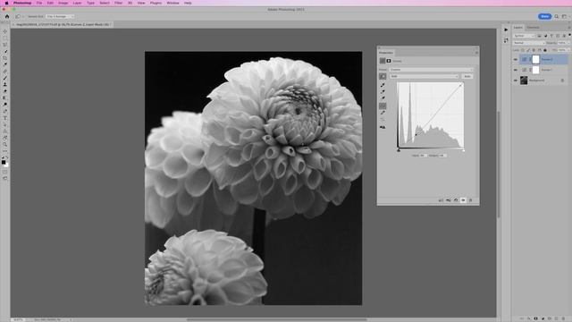Hide the selected Curves 2 layer
The width and height of the screenshot is (572, 322).
(516, 60)
